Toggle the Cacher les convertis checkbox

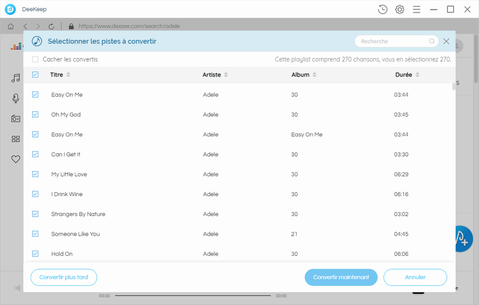coord(35,59)
